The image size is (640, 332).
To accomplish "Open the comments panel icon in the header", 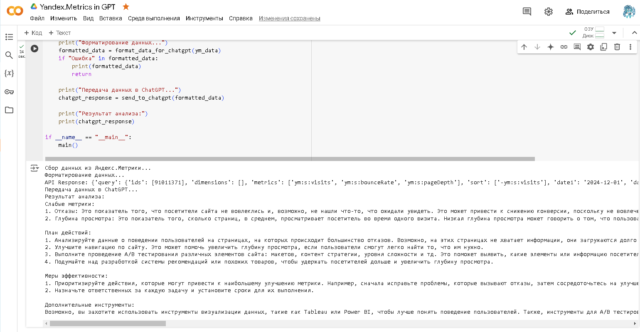I will point(527,12).
